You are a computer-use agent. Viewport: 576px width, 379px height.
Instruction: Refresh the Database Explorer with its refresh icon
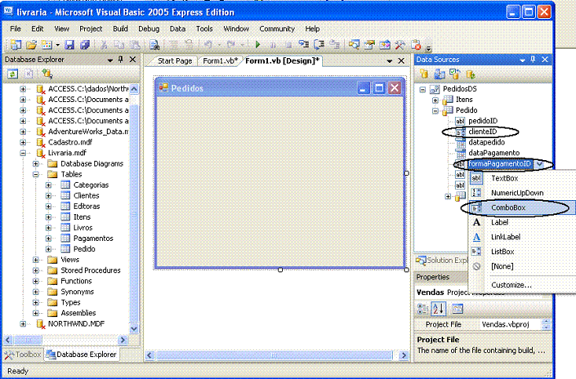point(13,74)
